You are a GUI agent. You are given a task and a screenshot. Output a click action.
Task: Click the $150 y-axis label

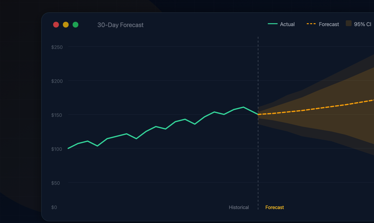coord(57,115)
